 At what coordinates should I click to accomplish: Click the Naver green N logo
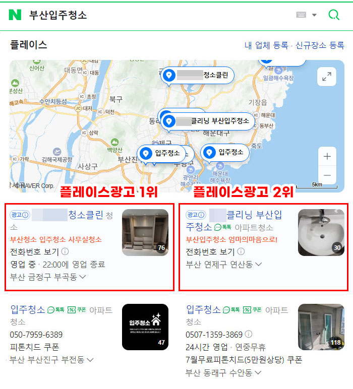tap(15, 15)
